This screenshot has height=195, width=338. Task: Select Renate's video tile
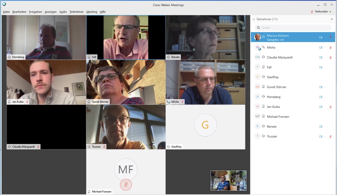tap(205, 37)
